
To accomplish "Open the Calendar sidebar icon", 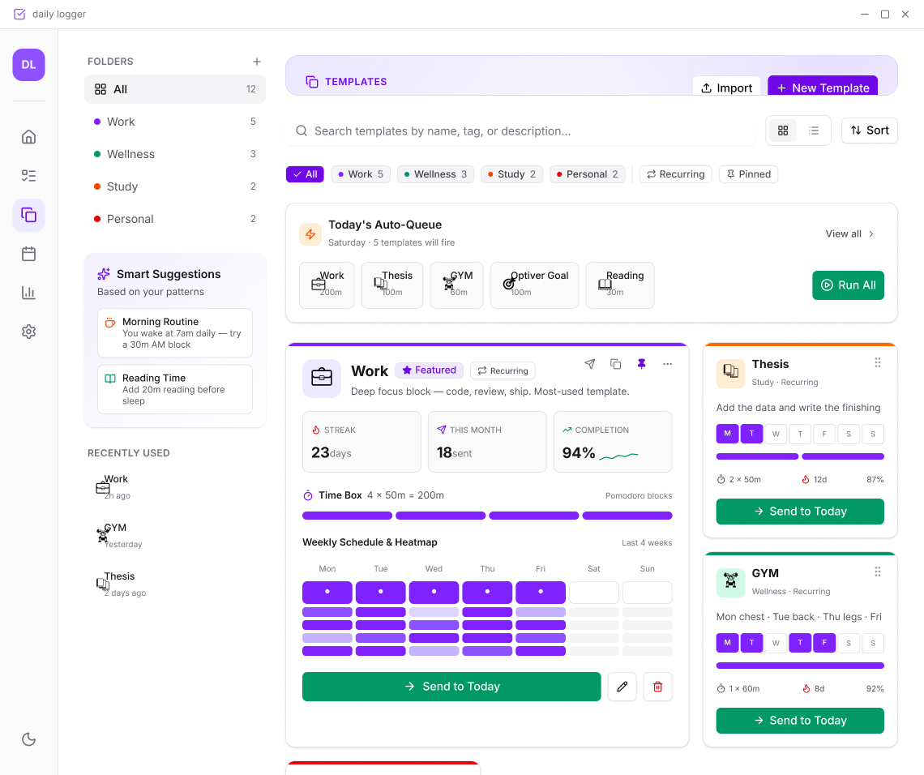I will click(x=28, y=254).
